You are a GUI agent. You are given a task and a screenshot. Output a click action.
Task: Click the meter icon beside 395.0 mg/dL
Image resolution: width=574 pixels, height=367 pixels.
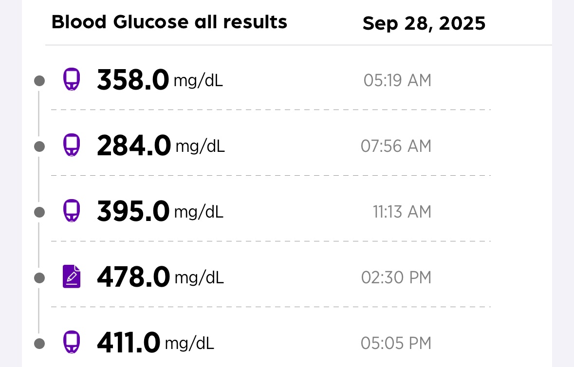point(72,211)
